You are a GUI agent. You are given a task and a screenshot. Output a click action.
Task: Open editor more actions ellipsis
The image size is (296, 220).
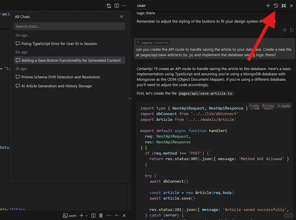coord(124,6)
